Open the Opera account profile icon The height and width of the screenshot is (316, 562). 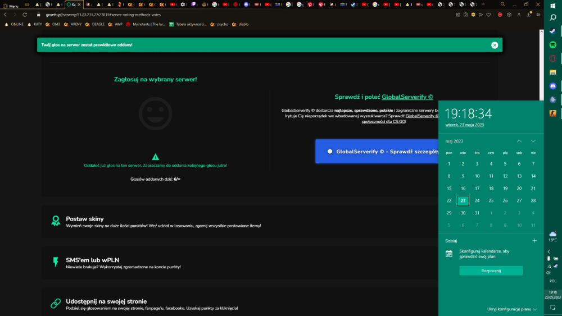[519, 15]
